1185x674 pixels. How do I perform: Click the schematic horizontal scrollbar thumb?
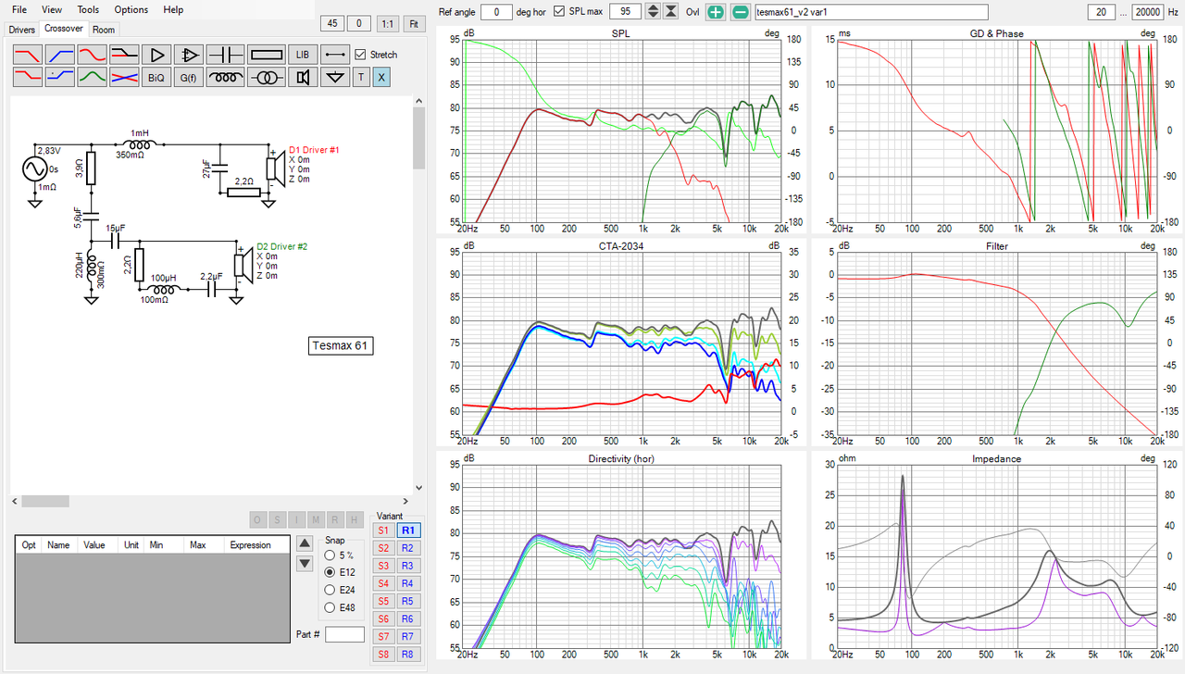coord(45,501)
